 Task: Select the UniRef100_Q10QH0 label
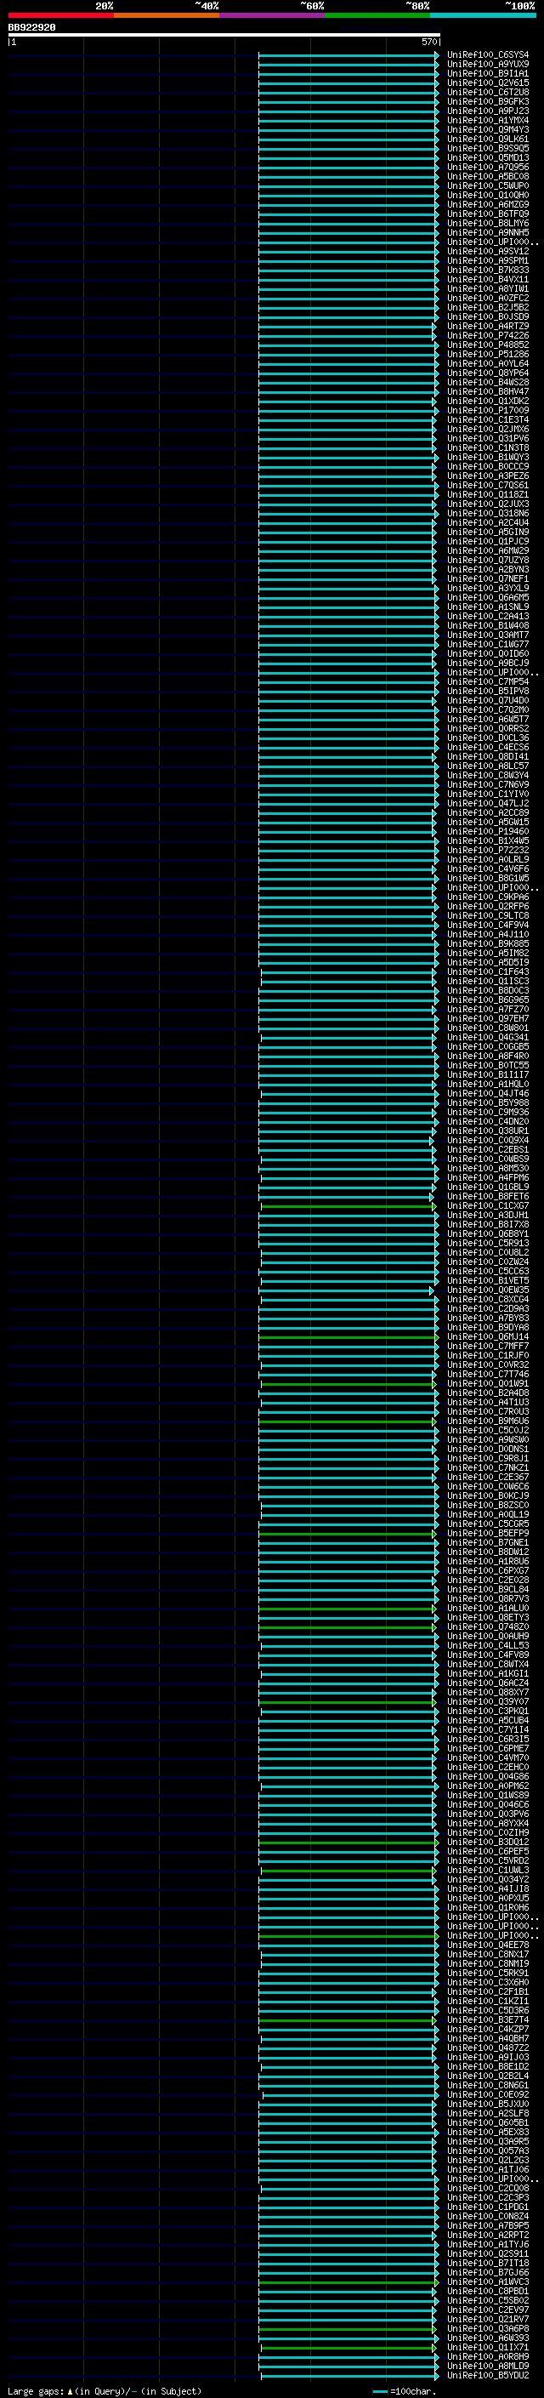(487, 196)
